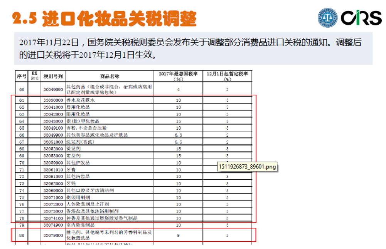Open the 序号 header cell

tap(22, 75)
